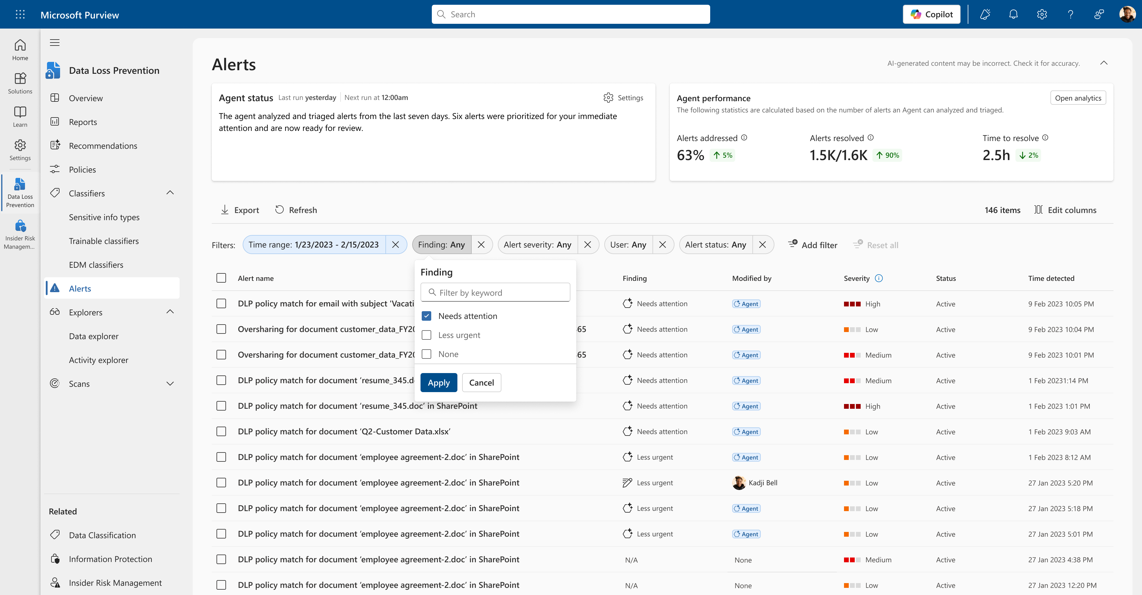The image size is (1142, 595).
Task: Open Settings in the left rail
Action: pyautogui.click(x=20, y=150)
